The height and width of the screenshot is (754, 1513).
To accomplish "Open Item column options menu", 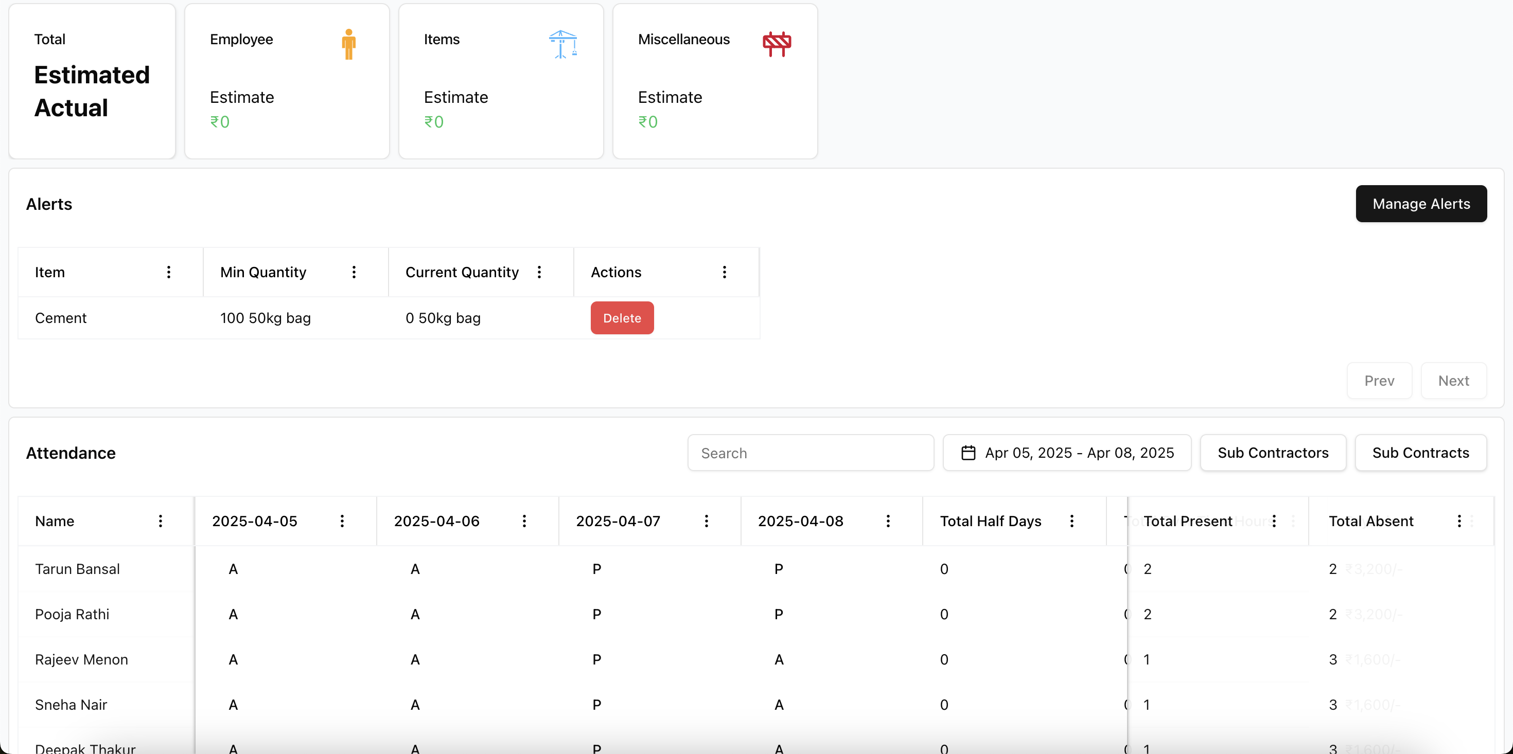I will (169, 272).
